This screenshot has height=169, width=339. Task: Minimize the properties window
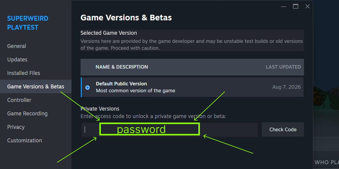[284, 7]
